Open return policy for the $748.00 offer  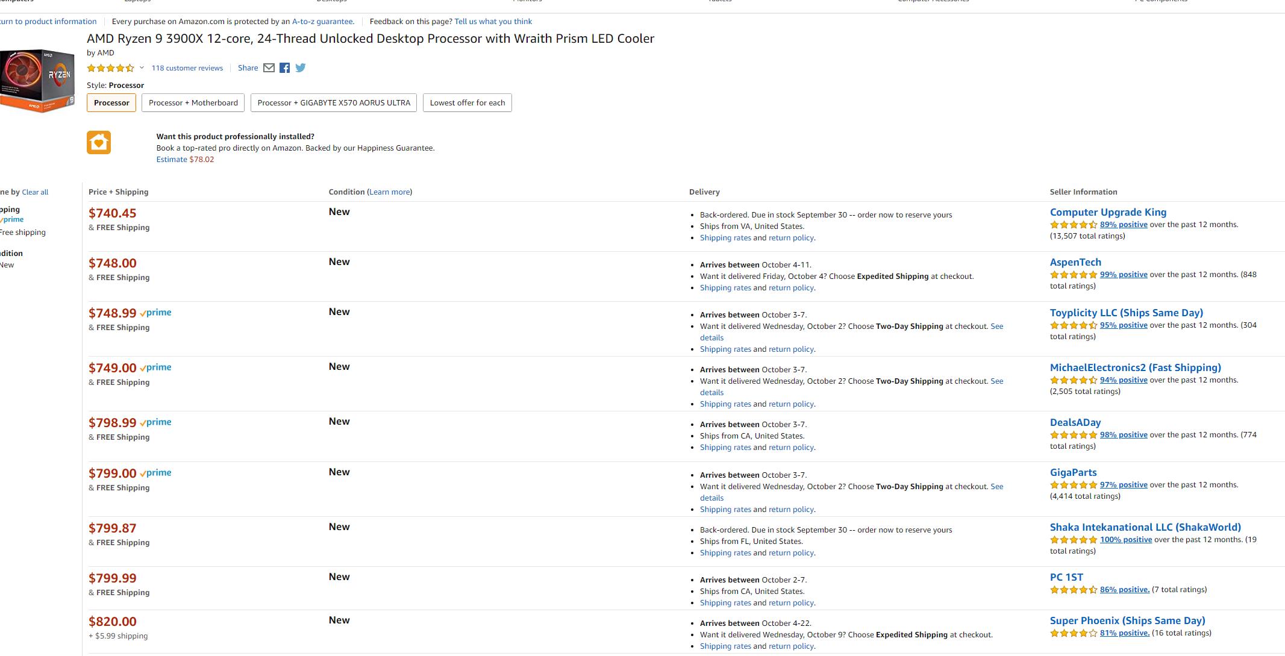pos(791,288)
